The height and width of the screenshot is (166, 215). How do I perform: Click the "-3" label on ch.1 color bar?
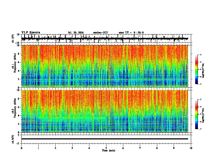pos(200,55)
